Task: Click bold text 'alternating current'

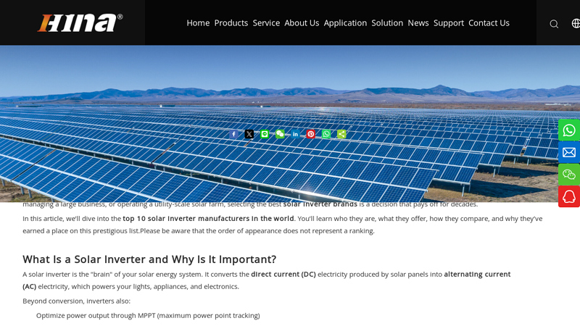Action: (x=477, y=275)
